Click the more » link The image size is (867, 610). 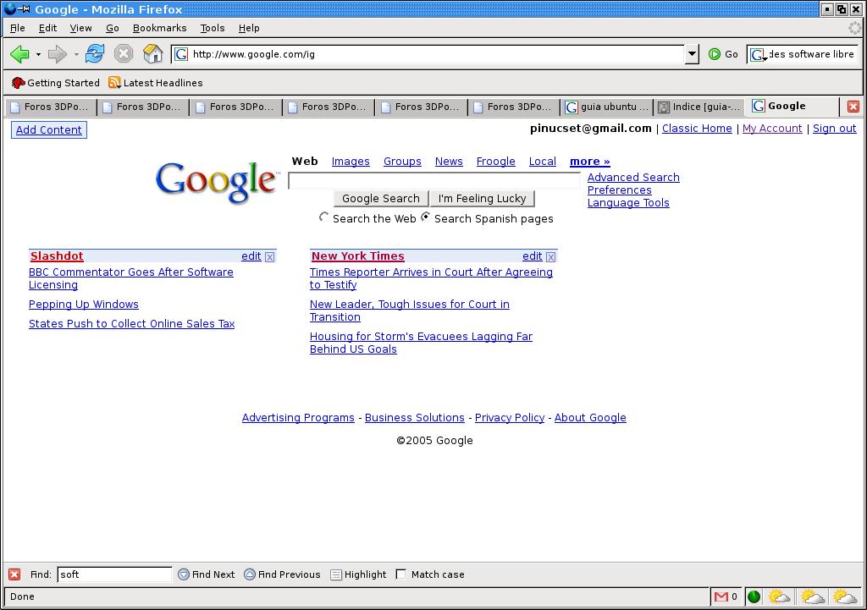(590, 162)
